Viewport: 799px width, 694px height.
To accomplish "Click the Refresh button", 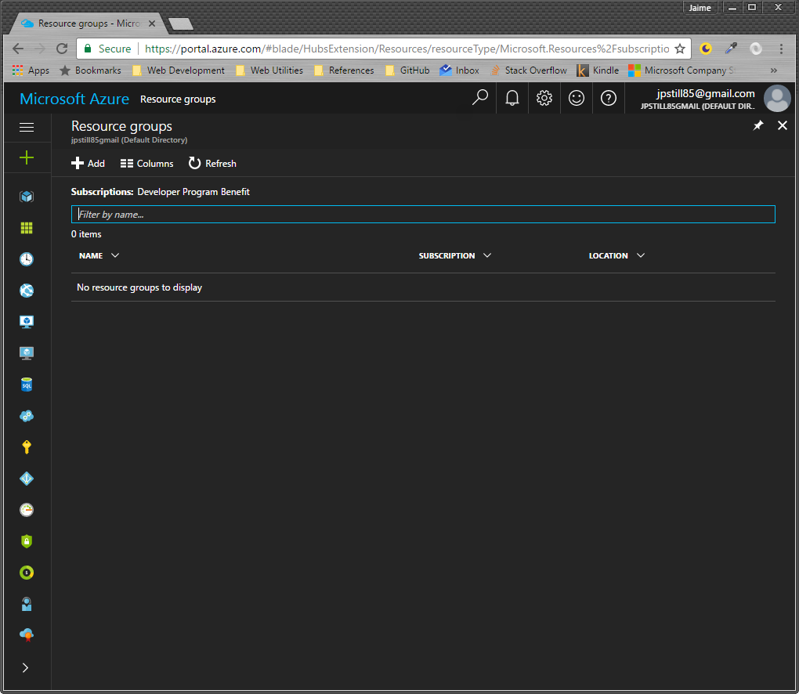I will (212, 164).
